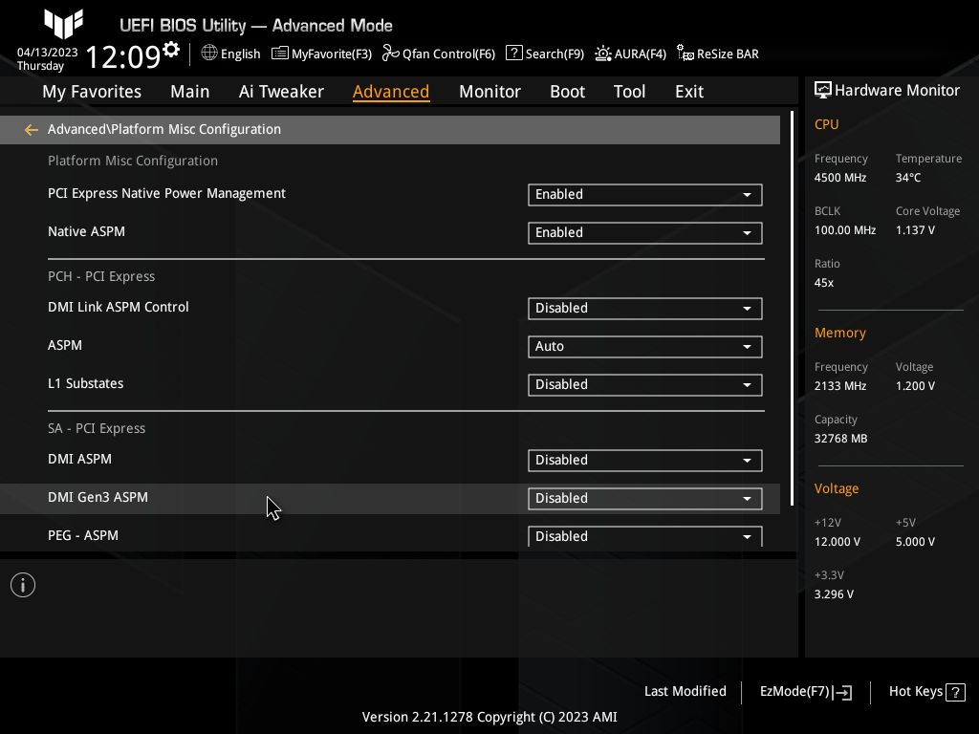
Task: Click the Hardware Monitor screen icon
Action: click(823, 91)
